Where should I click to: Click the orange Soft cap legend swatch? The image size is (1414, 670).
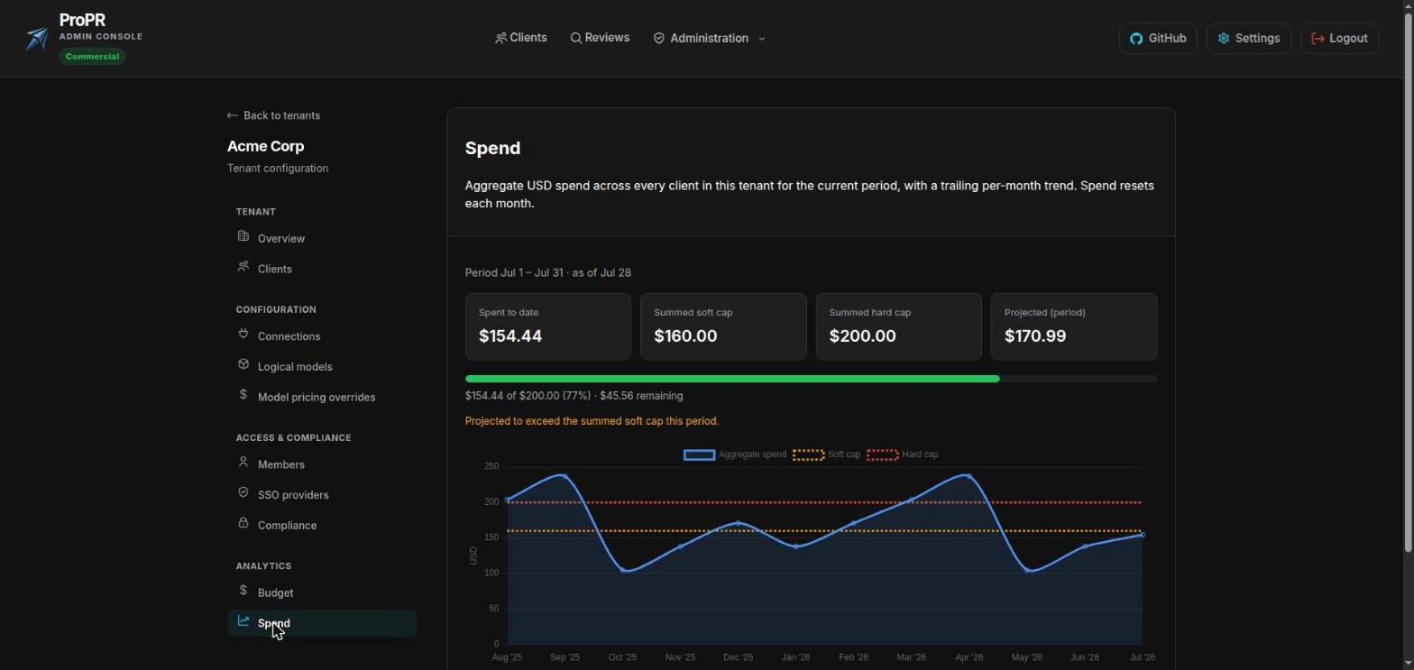808,454
